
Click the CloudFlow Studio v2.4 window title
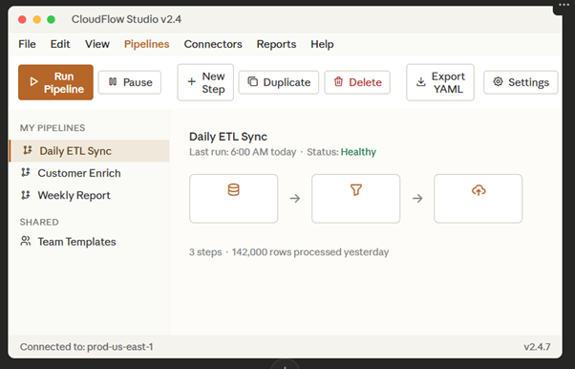tap(126, 19)
